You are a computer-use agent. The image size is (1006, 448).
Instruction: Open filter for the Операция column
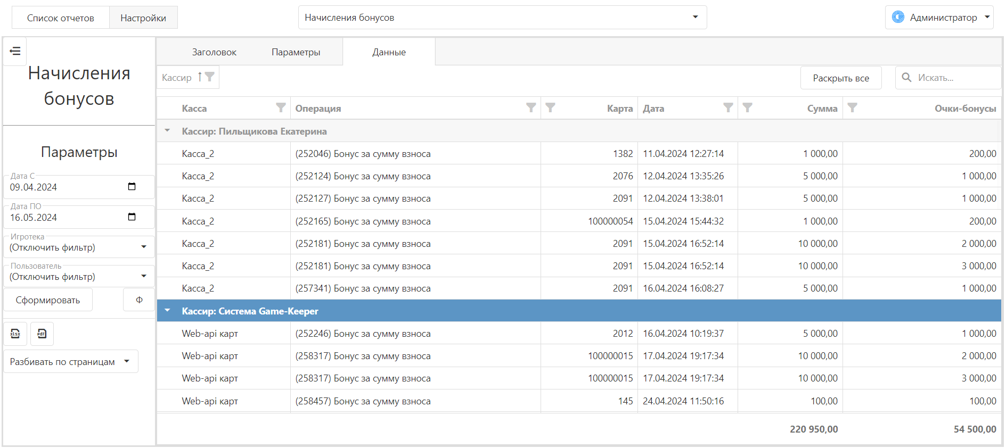click(x=531, y=108)
